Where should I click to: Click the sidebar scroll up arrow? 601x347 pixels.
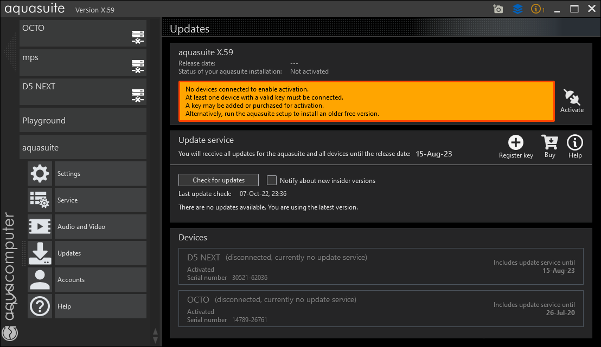(x=155, y=331)
